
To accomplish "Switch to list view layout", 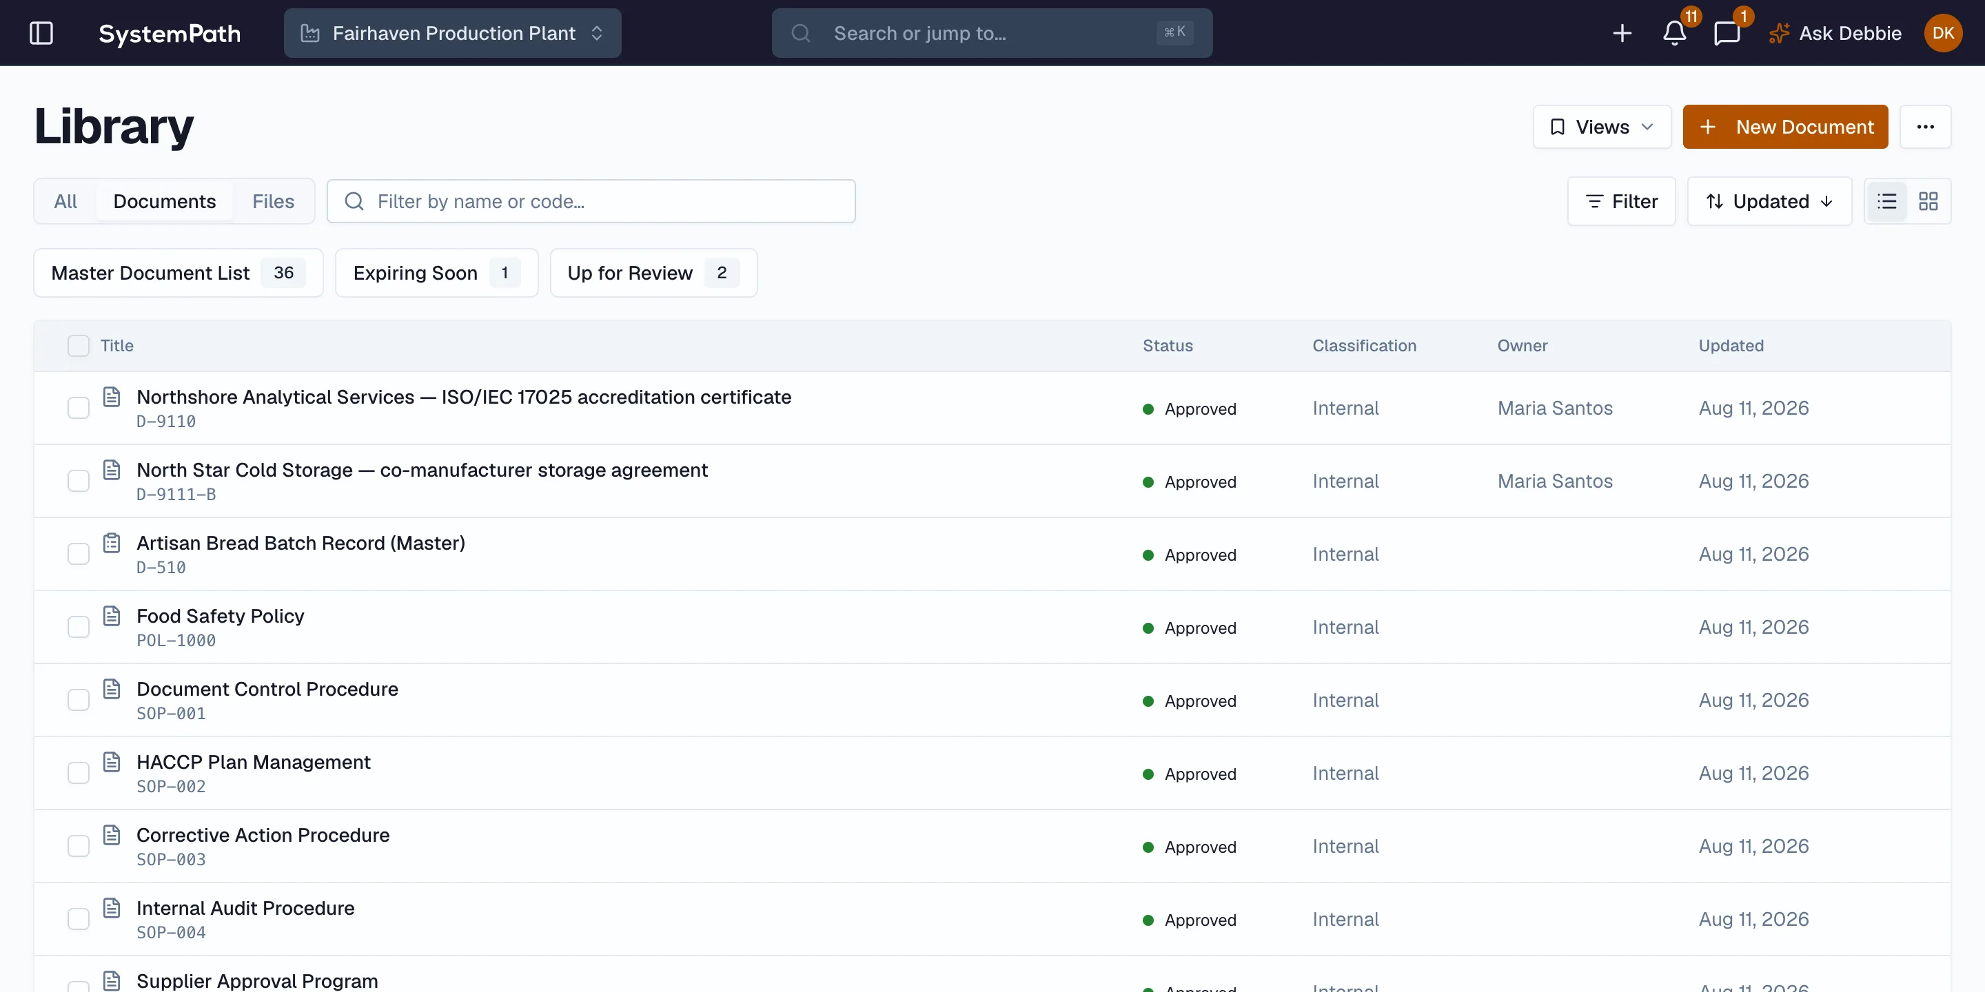I will (x=1886, y=201).
